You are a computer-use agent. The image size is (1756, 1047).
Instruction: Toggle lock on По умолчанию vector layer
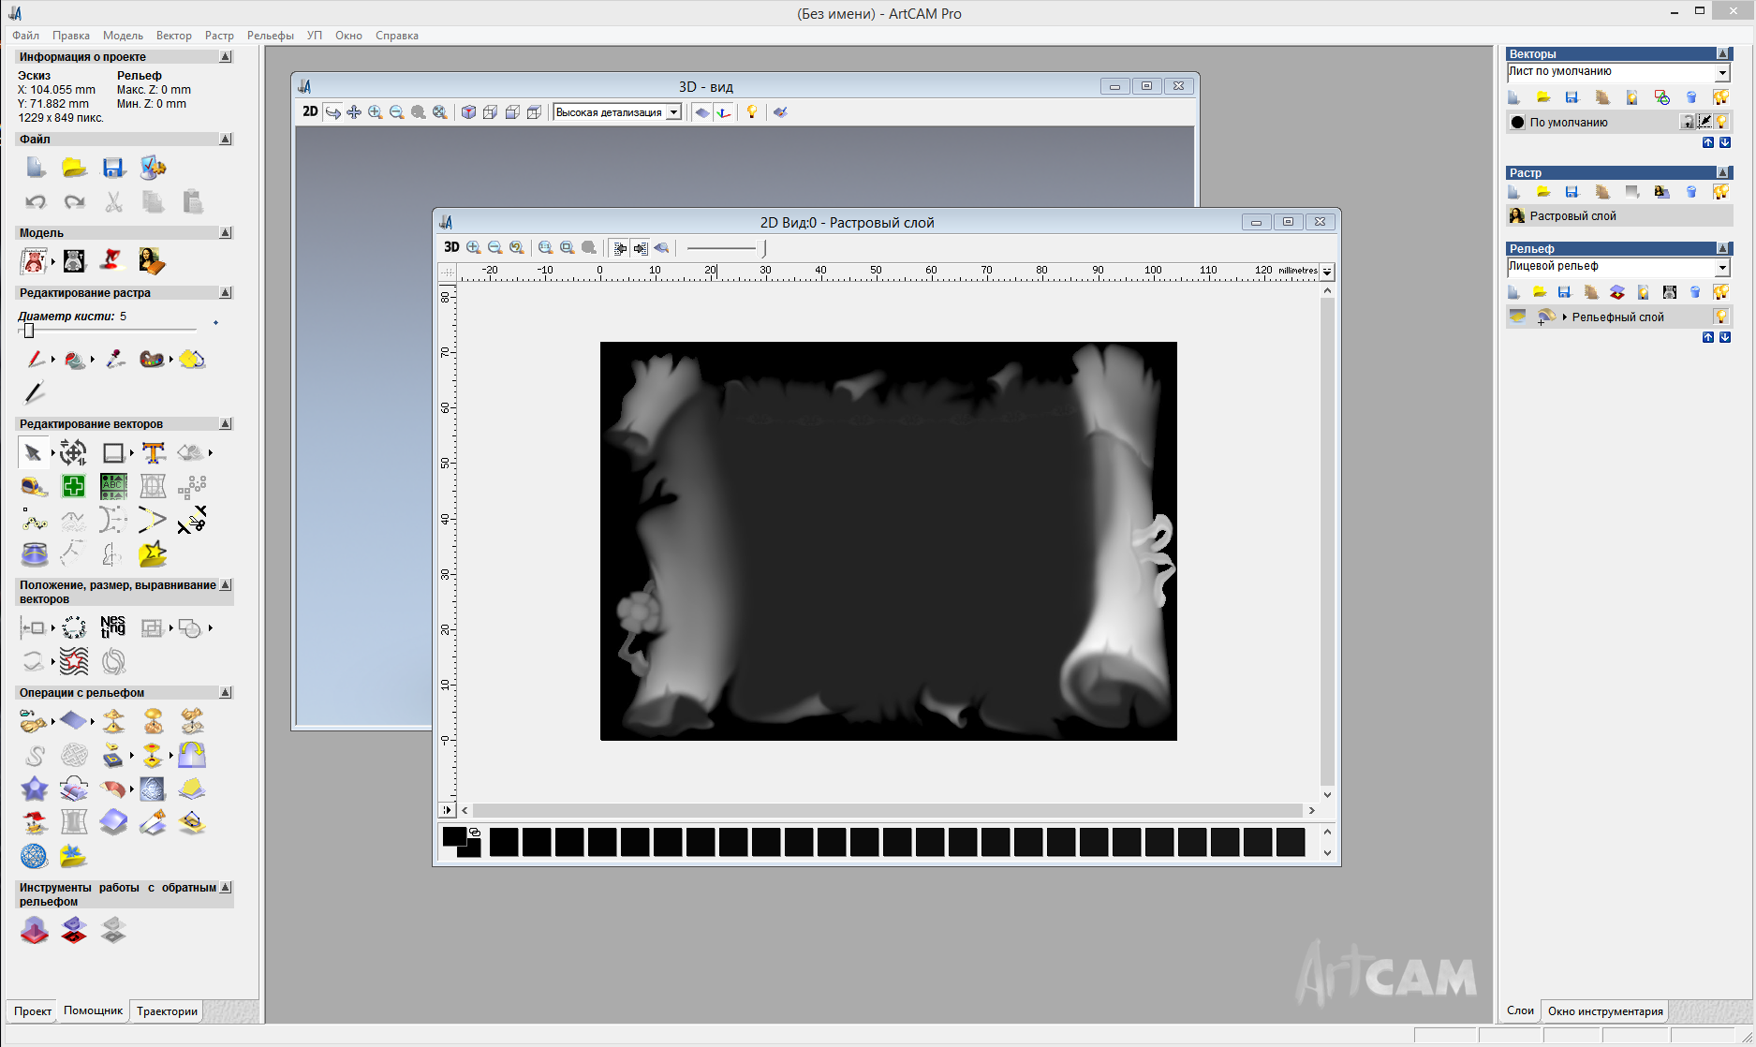[1688, 122]
